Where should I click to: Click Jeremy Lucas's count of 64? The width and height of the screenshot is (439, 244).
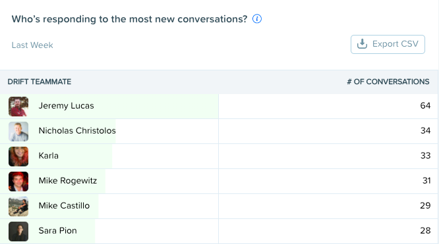425,105
